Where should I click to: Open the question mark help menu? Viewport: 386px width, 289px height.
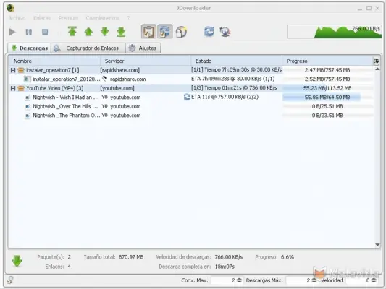click(129, 18)
